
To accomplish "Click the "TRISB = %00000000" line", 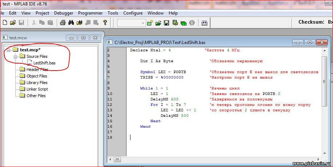I will pos(162,77).
